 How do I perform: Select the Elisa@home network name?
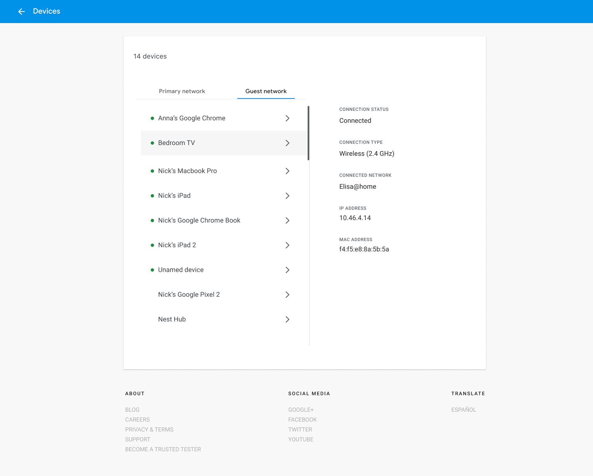[357, 187]
